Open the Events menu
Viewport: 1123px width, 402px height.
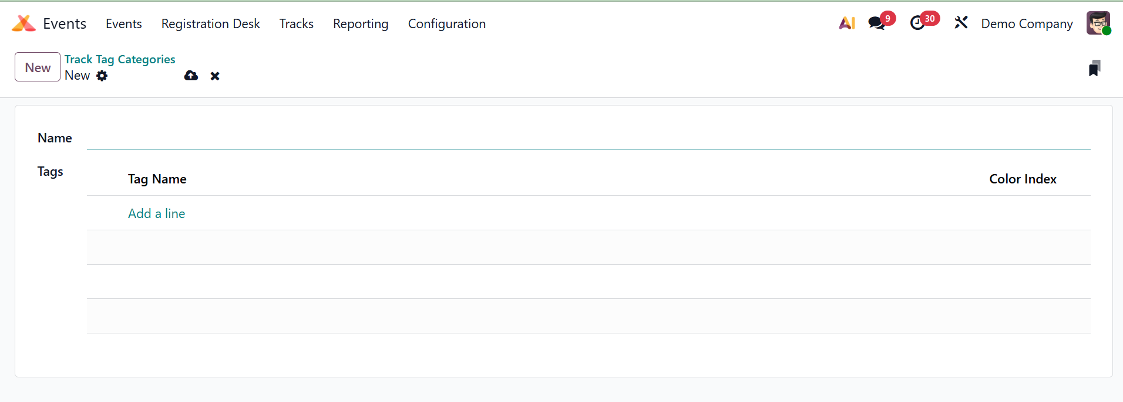(123, 24)
